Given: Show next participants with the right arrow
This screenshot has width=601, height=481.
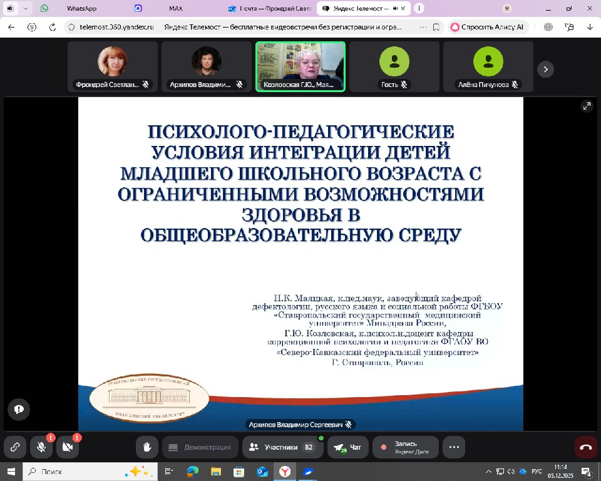Looking at the screenshot, I should [x=545, y=69].
